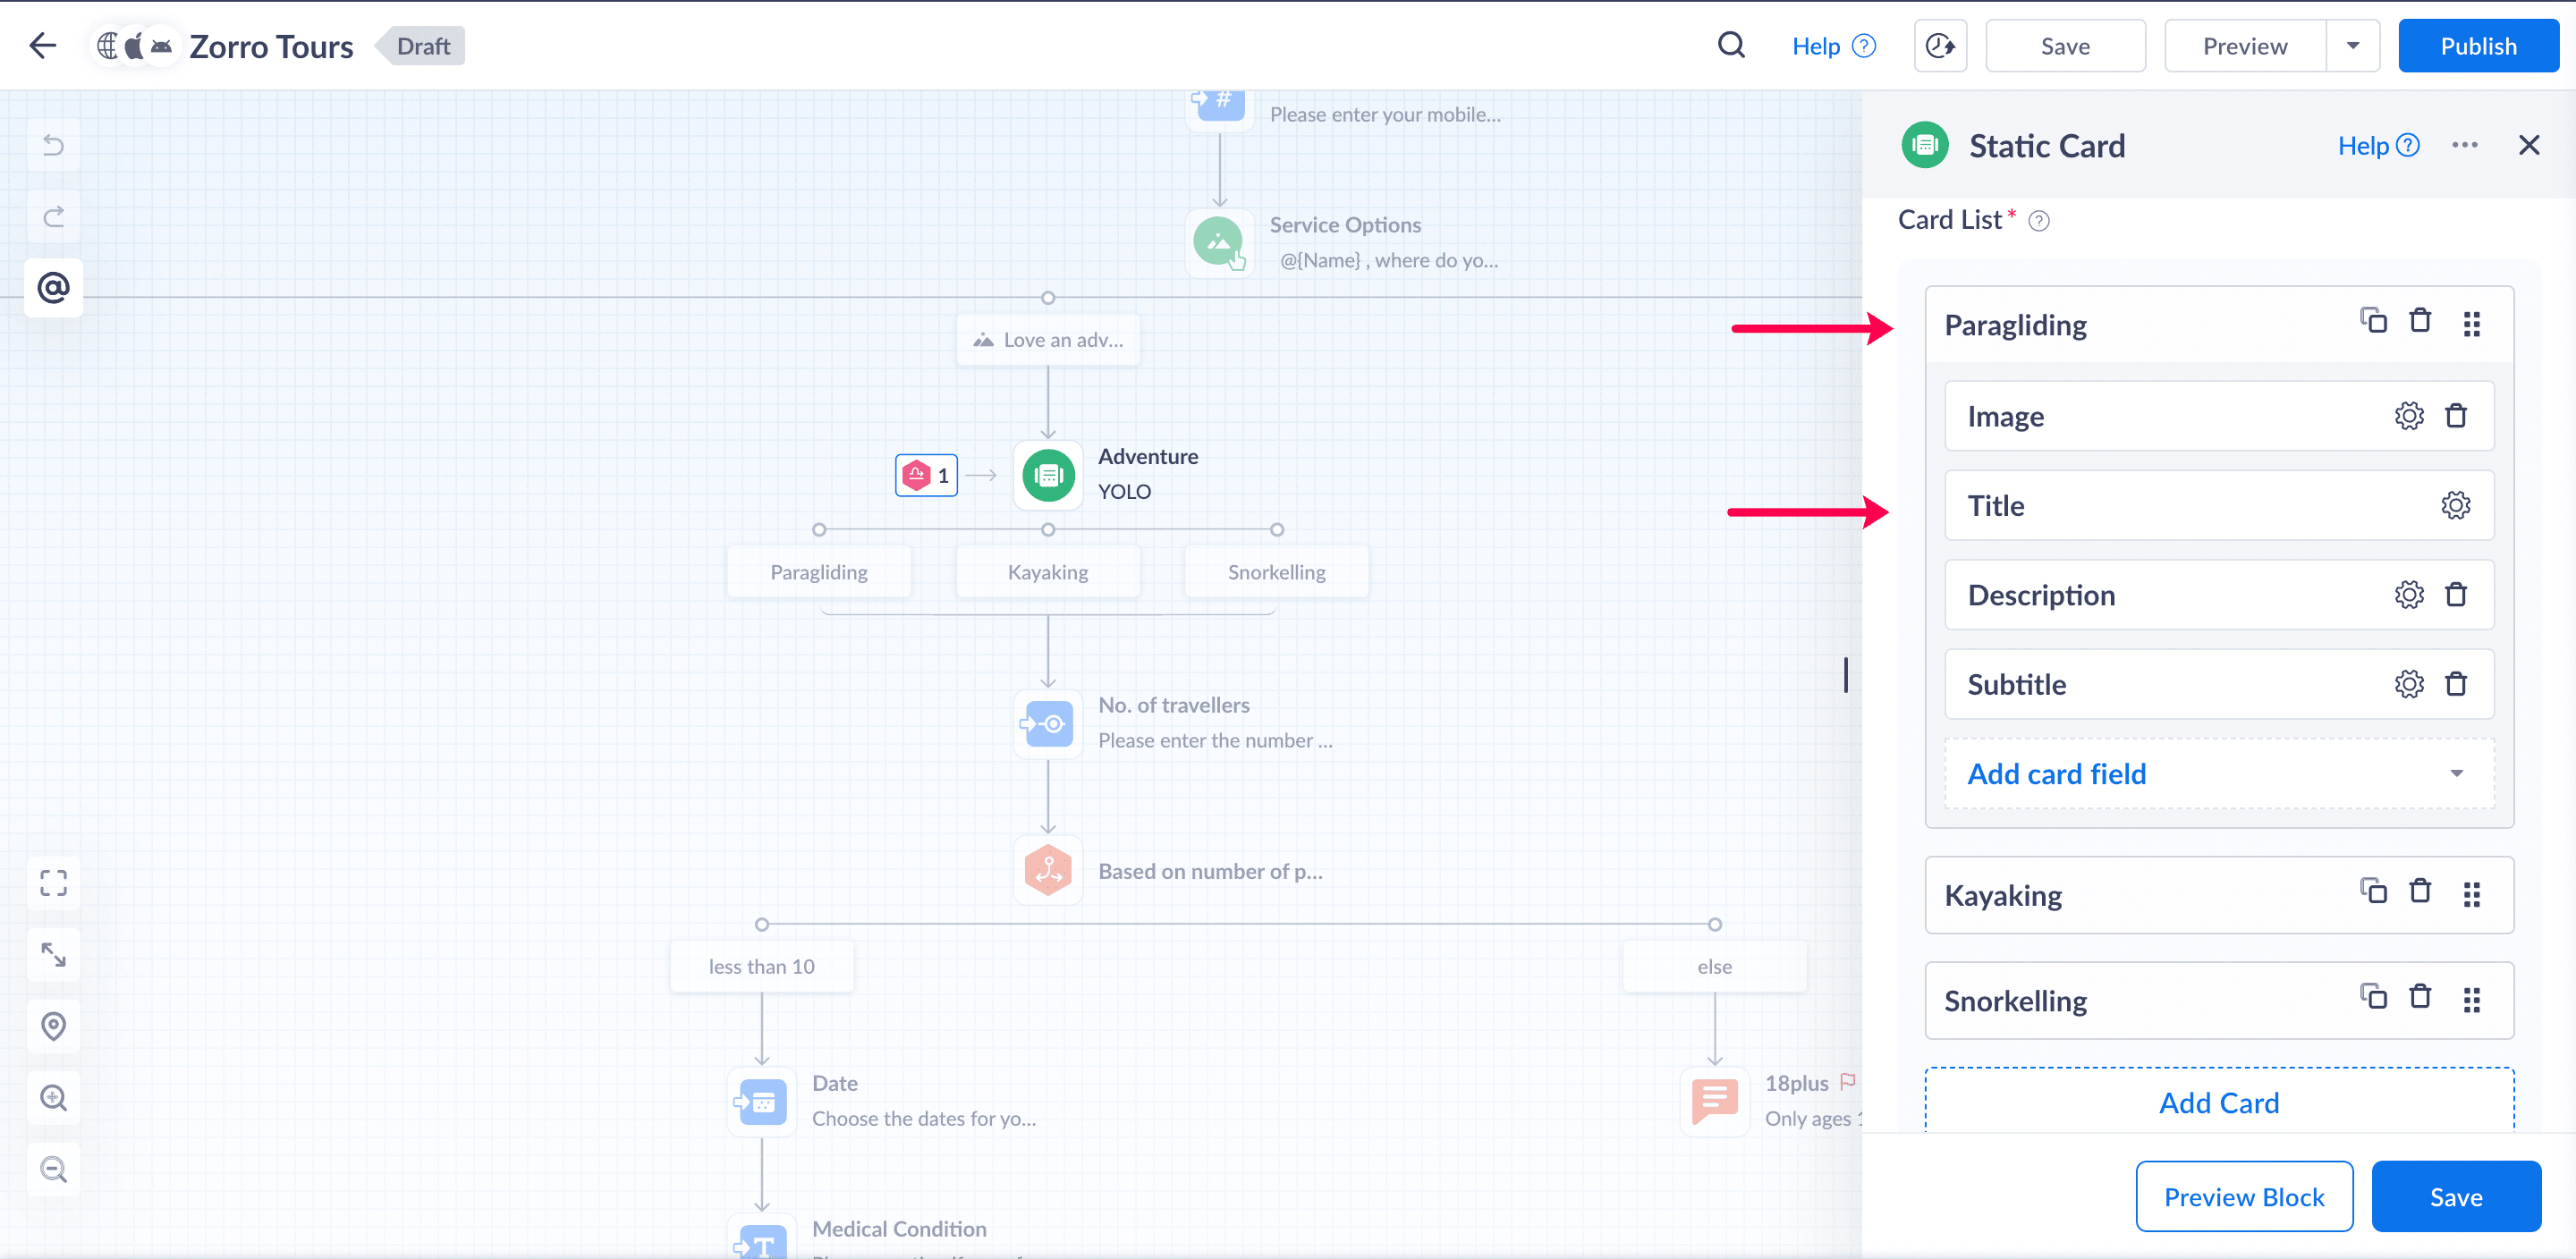
Task: Expand the Add card field dropdown
Action: coord(2456,774)
